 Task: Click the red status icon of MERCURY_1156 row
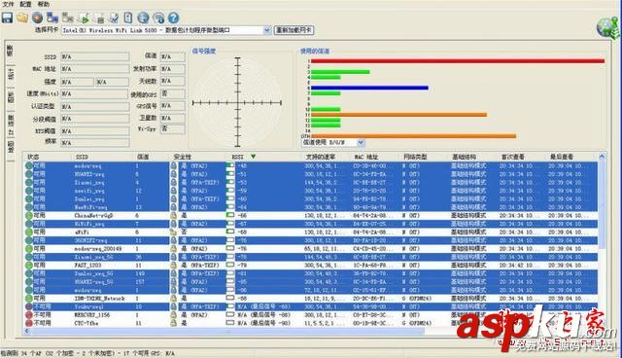point(29,315)
